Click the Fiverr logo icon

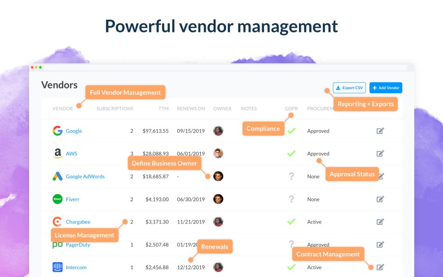pos(57,199)
